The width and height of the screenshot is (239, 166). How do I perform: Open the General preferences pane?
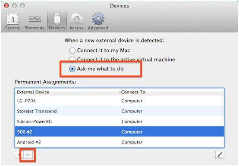pyautogui.click(x=13, y=21)
